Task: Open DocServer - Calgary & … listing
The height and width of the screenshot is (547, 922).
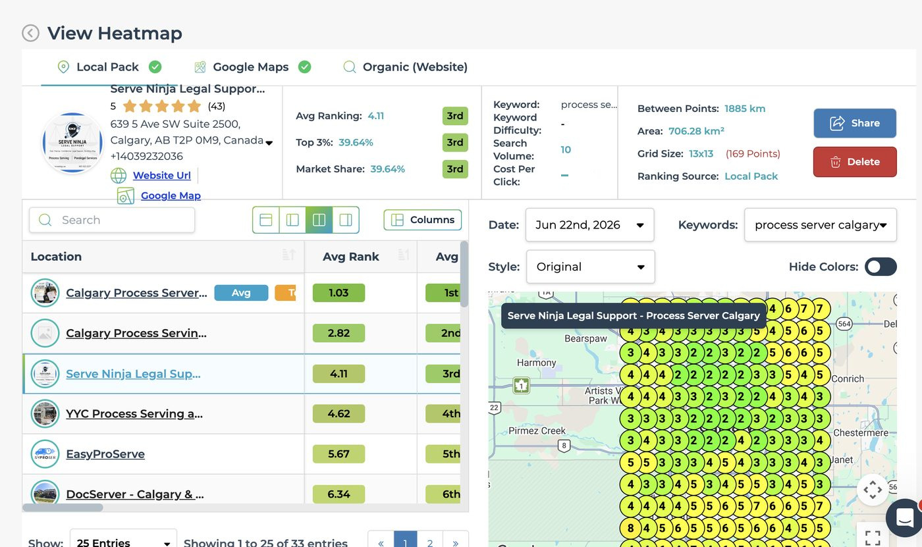Action: point(135,494)
